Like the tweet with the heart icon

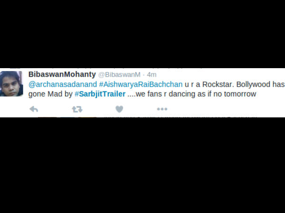[x=119, y=109]
